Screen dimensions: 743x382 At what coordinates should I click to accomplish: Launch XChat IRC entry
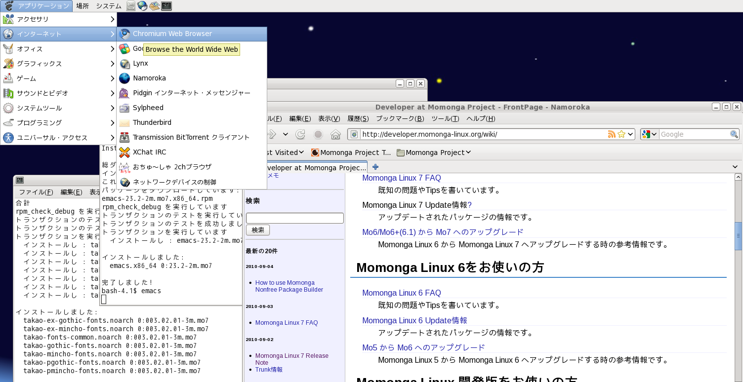tap(192, 153)
